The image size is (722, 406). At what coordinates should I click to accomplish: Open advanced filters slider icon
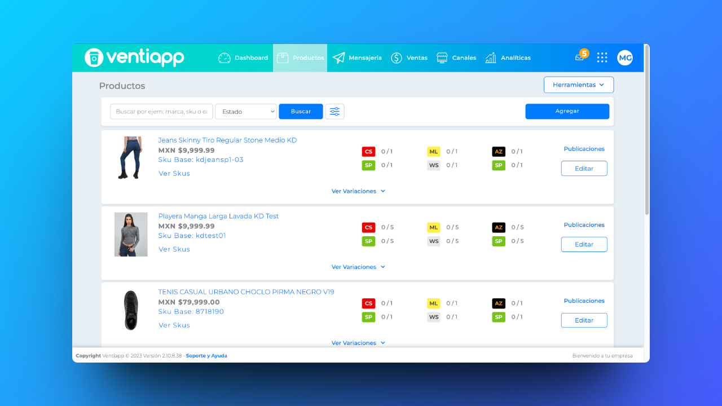tap(335, 112)
